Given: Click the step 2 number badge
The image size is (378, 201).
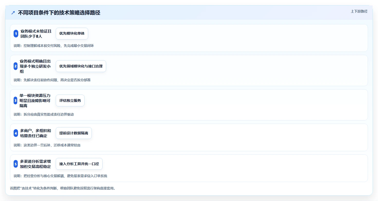Looking at the screenshot, I should coord(16,66).
